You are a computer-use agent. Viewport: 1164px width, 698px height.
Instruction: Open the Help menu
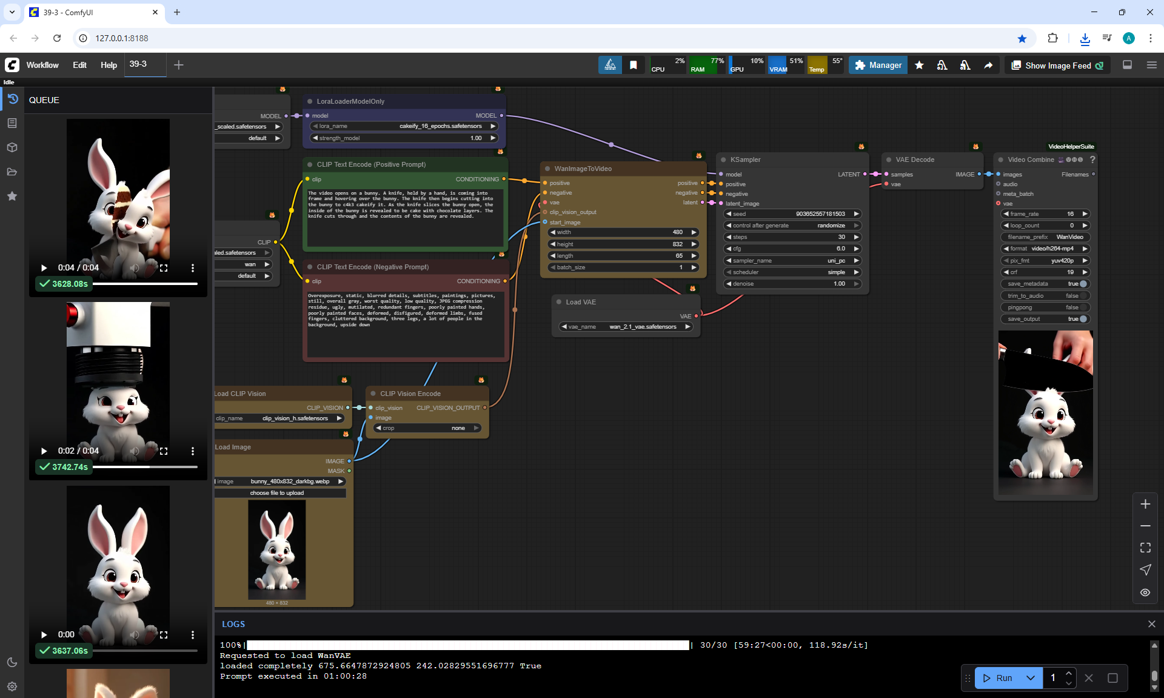(x=109, y=65)
